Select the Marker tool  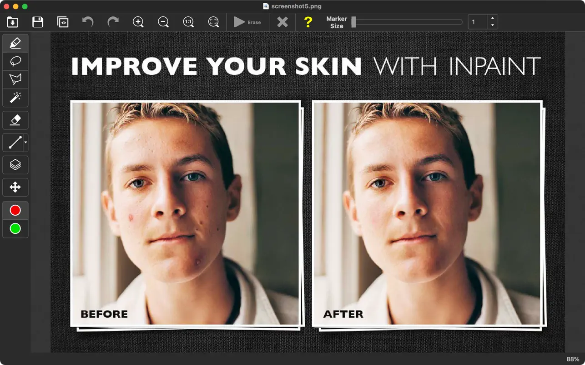tap(15, 43)
